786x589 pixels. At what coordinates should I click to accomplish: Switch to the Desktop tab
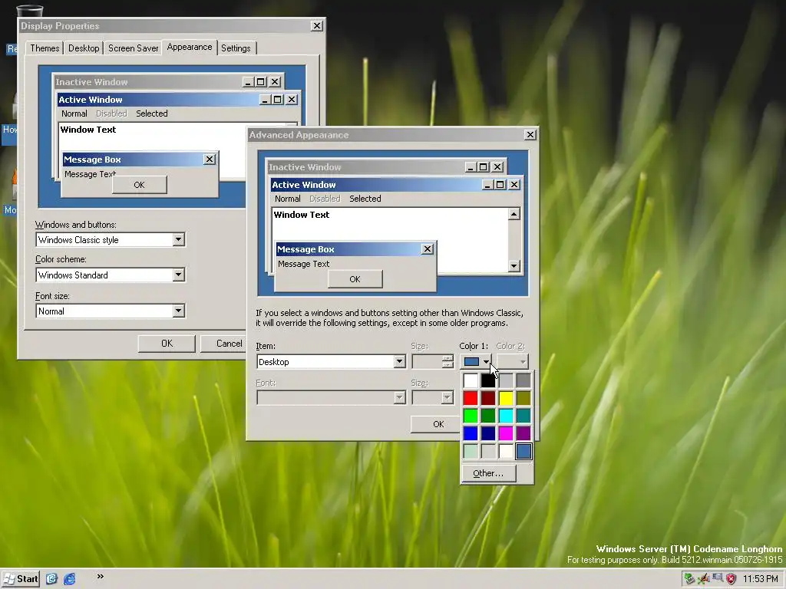tap(84, 48)
